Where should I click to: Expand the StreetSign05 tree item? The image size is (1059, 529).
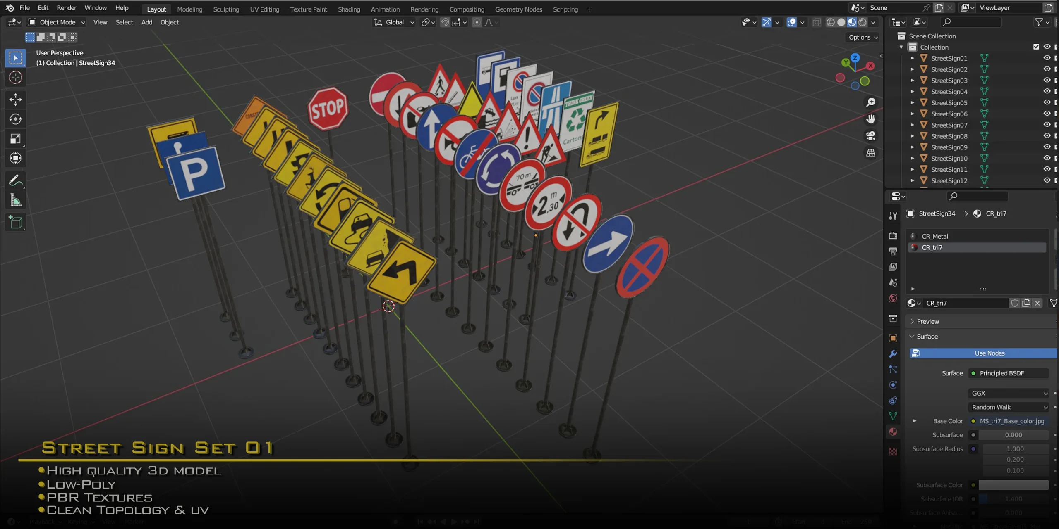pyautogui.click(x=912, y=103)
